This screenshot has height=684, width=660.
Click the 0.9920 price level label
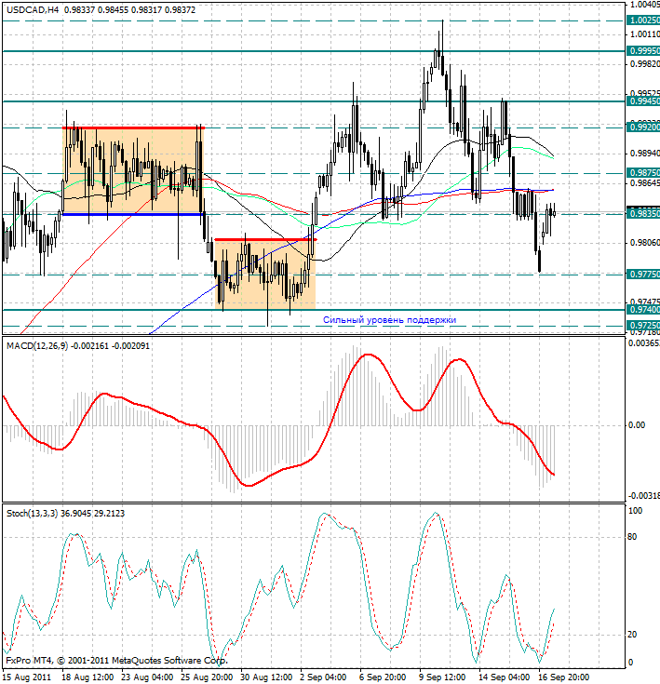click(643, 127)
